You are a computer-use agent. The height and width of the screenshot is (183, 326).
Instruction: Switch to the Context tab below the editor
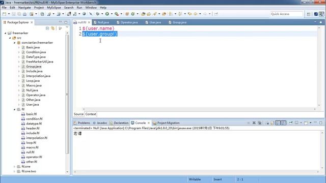(x=91, y=114)
